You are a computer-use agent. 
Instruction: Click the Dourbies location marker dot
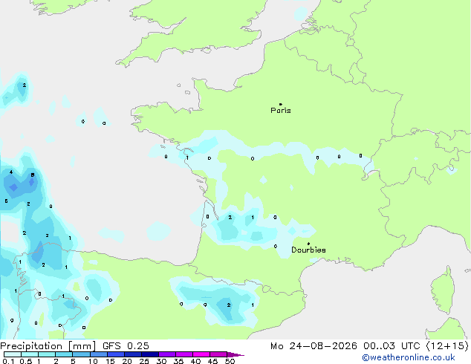pyautogui.click(x=308, y=244)
